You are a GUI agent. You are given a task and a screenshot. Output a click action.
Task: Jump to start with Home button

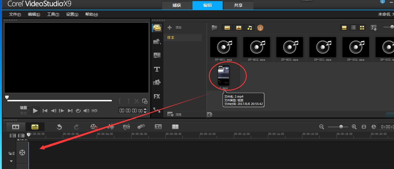[x=45, y=111]
